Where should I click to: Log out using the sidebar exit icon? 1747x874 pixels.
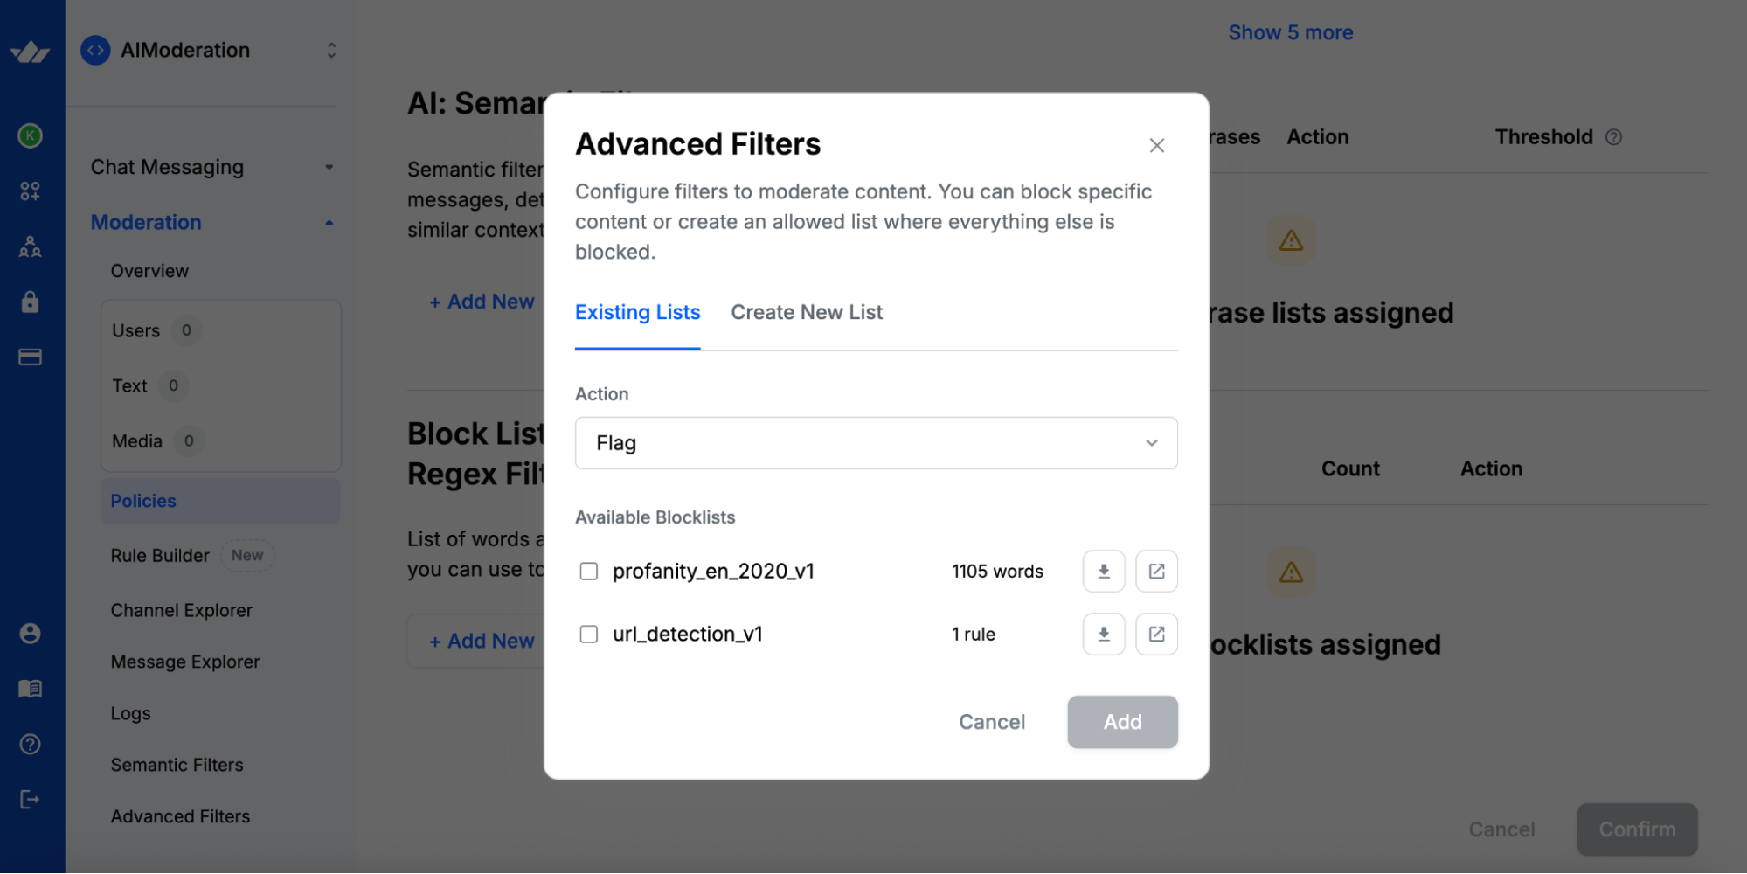click(31, 799)
